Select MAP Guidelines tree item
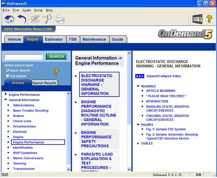 (x=25, y=153)
